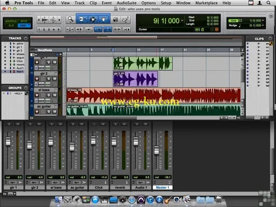276x207 pixels.
Task: Launch Pro Tools icon in Dock
Action: coord(141,199)
